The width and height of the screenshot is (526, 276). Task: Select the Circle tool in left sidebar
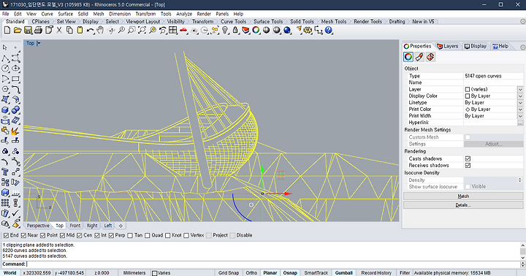[x=5, y=69]
